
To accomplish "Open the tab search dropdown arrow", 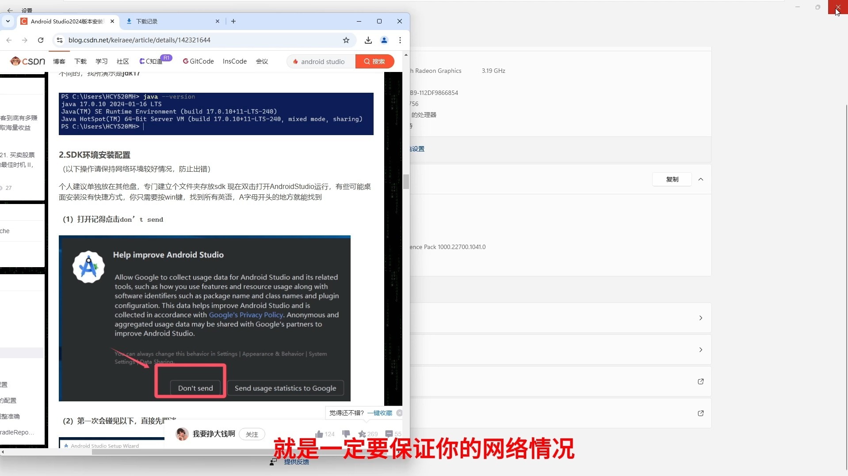I will [x=8, y=21].
